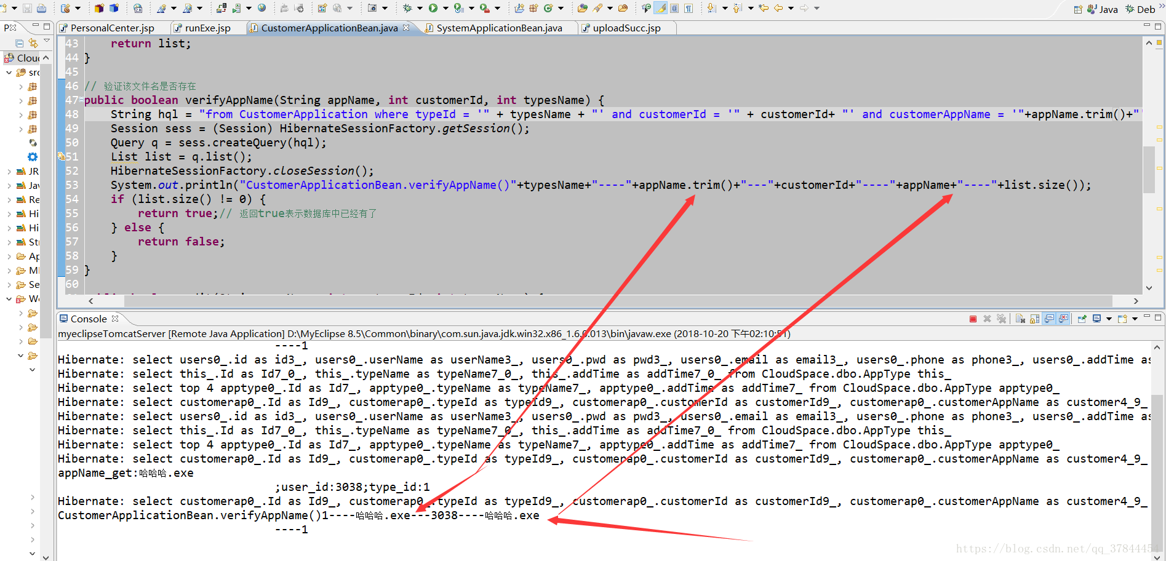Switch to the Java perspective
The height and width of the screenshot is (561, 1166).
1103,9
